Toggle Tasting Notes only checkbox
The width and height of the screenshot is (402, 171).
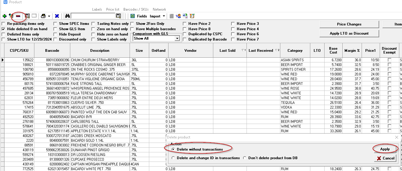[x=93, y=24]
